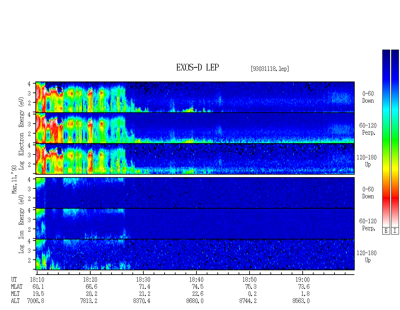Click the electron panel's 120-180 Up label
400x310 pixels.
[367, 161]
